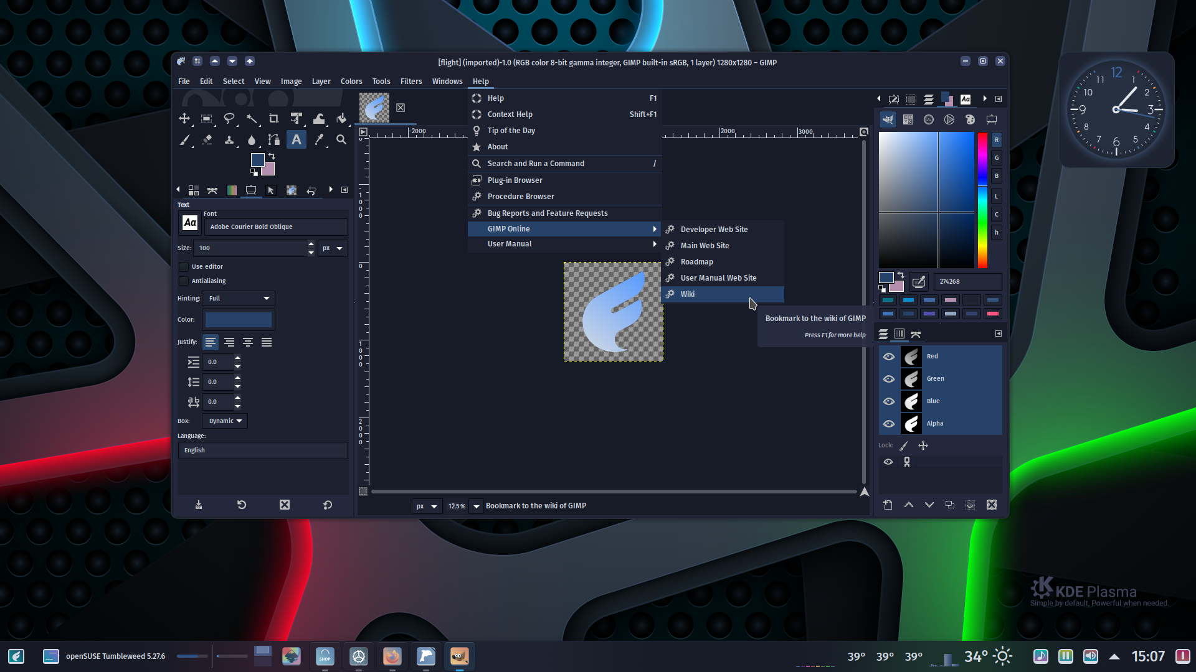Image resolution: width=1196 pixels, height=672 pixels.
Task: Open the color Palette selector
Action: [x=970, y=119]
